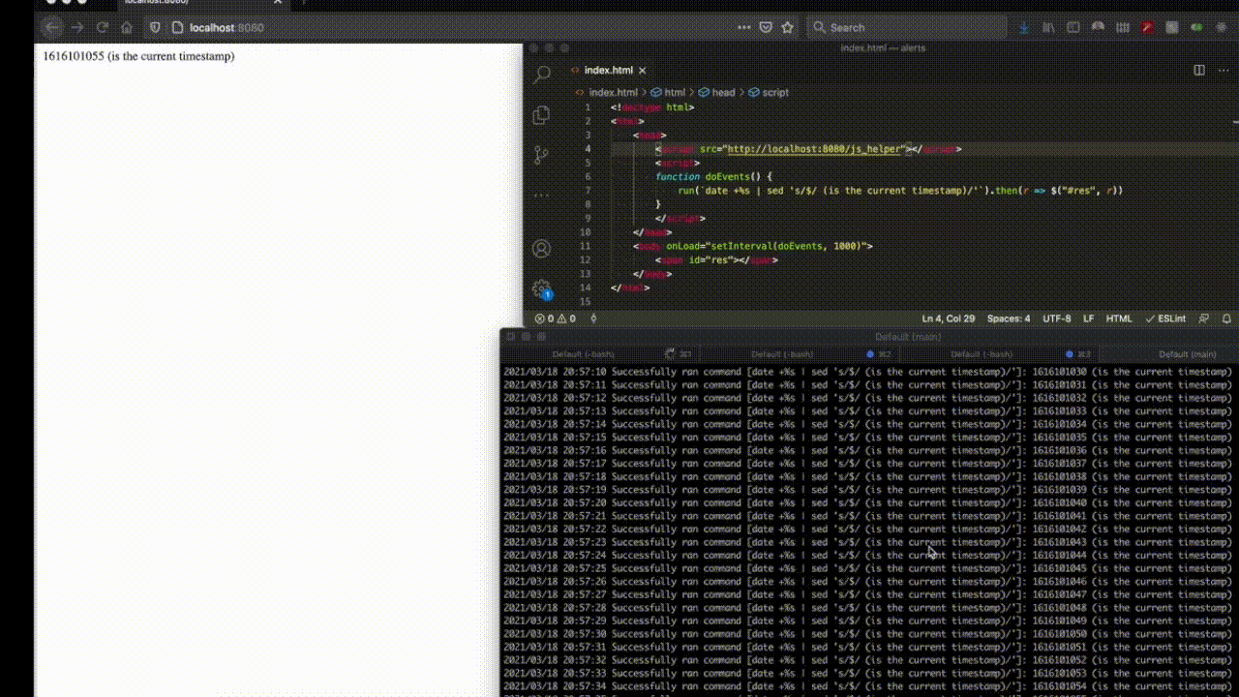Open the Firefox downloads panel
Image resolution: width=1239 pixels, height=697 pixels.
(1024, 27)
